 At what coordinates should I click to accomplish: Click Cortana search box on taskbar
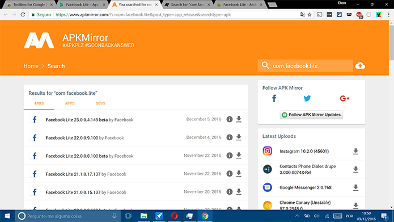(67, 216)
